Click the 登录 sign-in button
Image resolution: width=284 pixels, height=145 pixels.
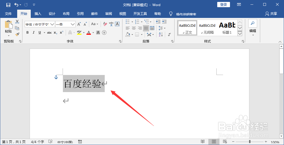click(x=224, y=5)
